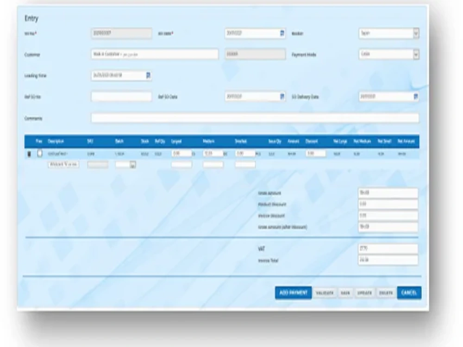463x347 pixels.
Task: Focus the Ref SO No input field
Action: [121, 97]
